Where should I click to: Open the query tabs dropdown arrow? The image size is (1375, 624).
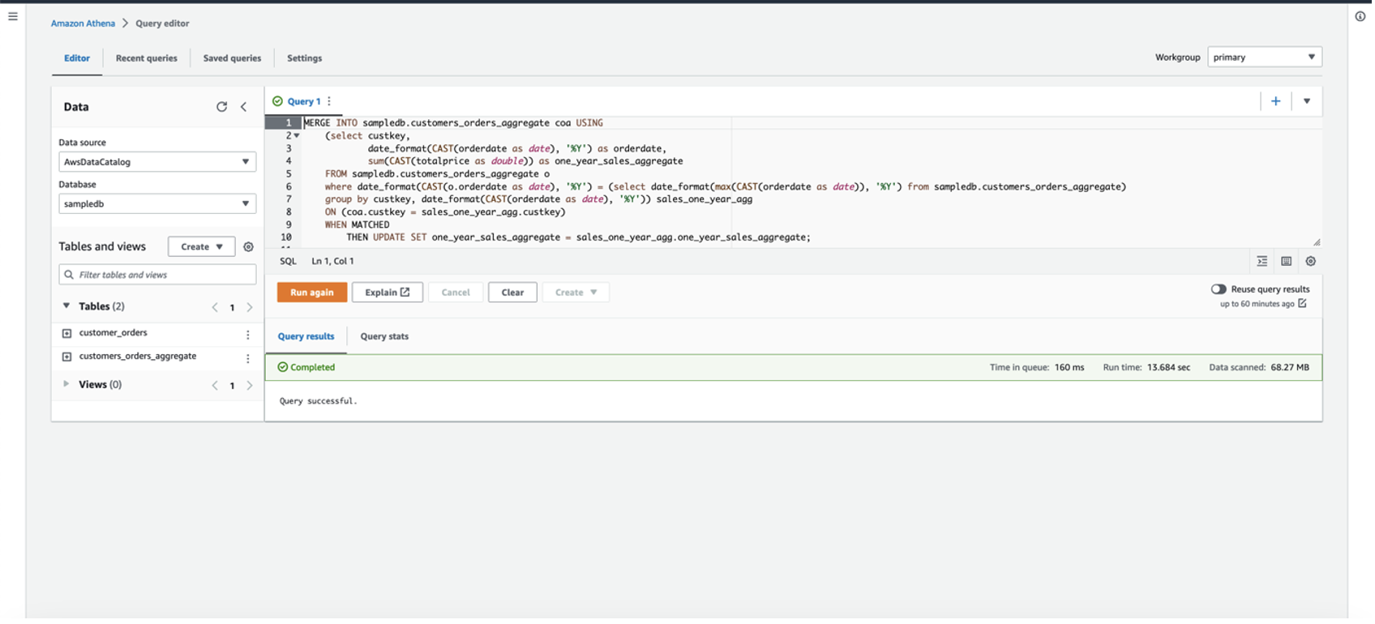(1307, 101)
